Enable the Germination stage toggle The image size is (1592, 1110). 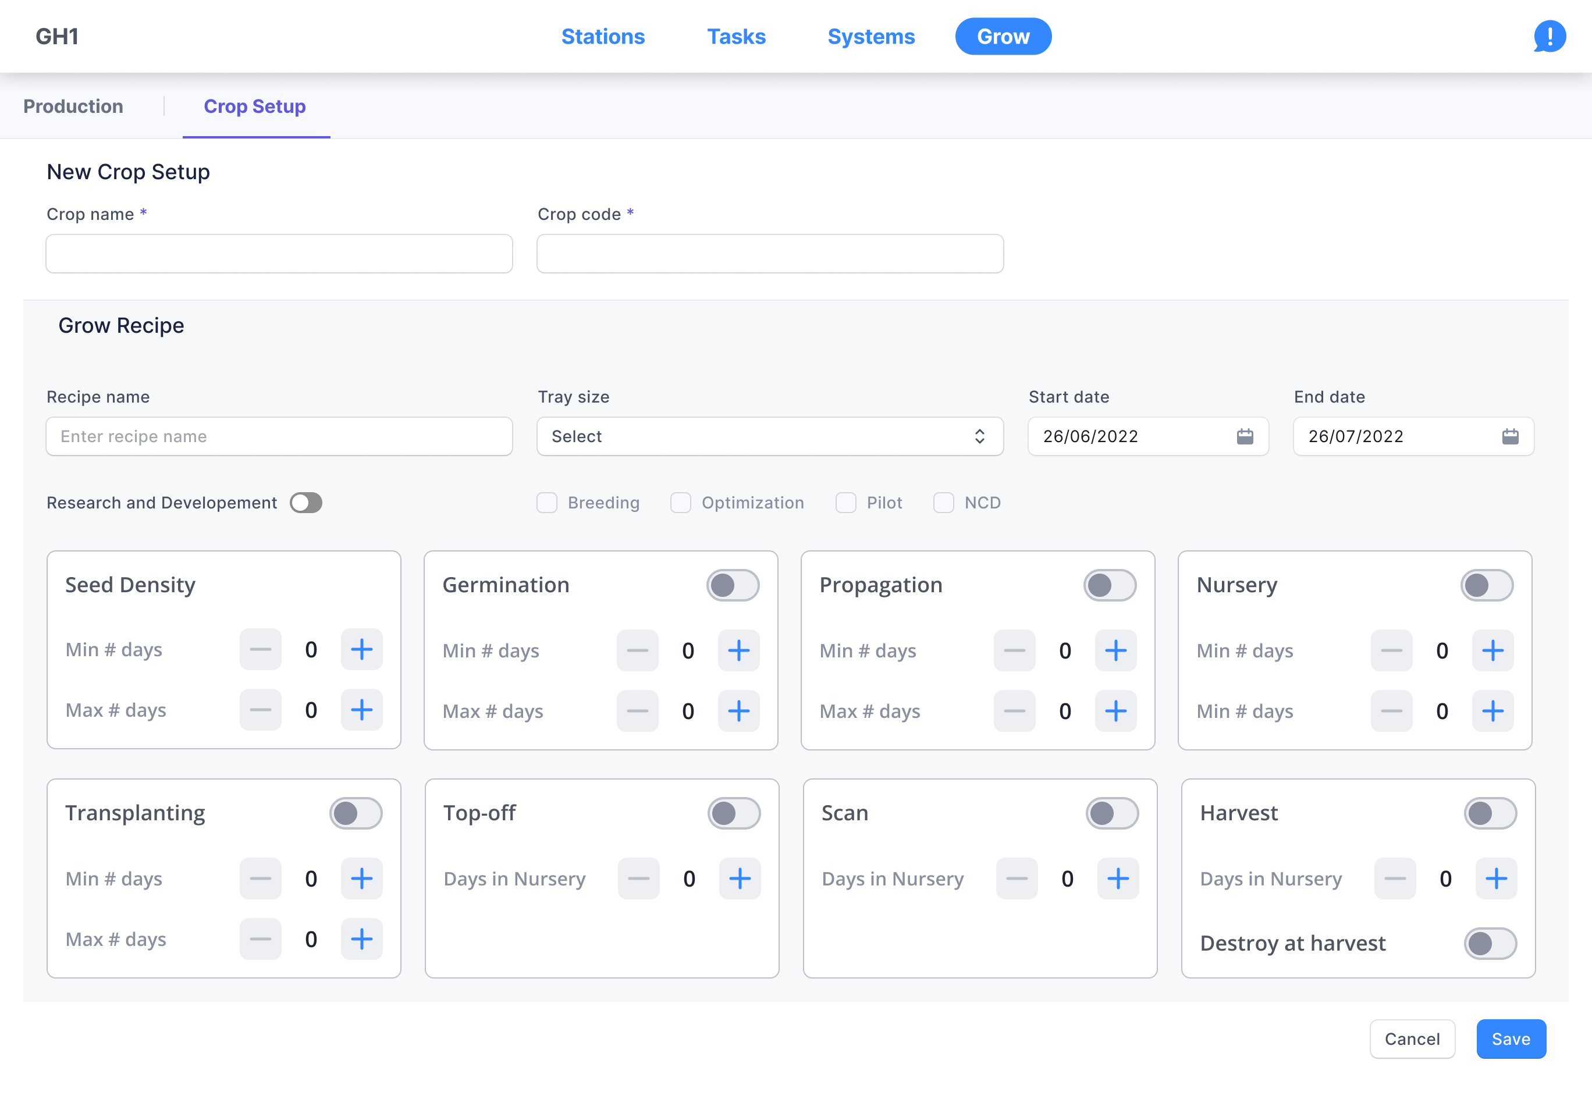pos(732,585)
